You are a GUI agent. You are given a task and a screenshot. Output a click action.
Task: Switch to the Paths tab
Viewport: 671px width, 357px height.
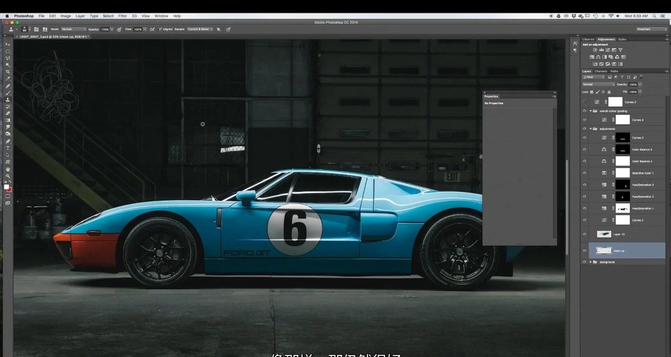tap(614, 71)
